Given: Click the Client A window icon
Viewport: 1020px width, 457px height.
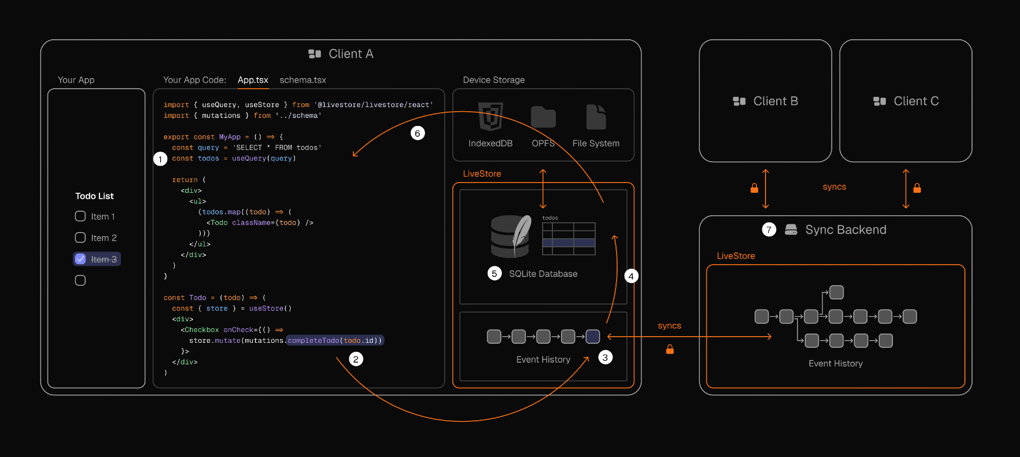Looking at the screenshot, I should 315,54.
